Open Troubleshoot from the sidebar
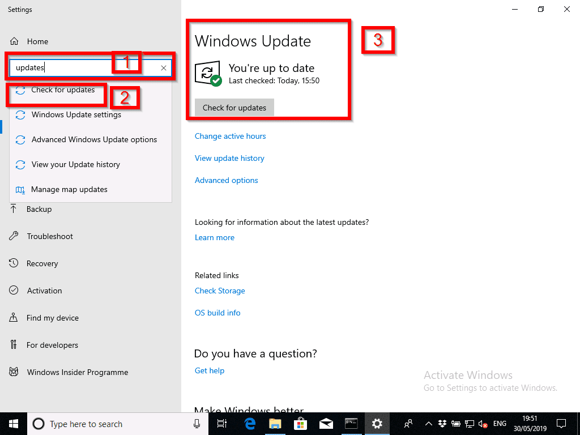Screen dimensions: 580x435 (x=49, y=236)
